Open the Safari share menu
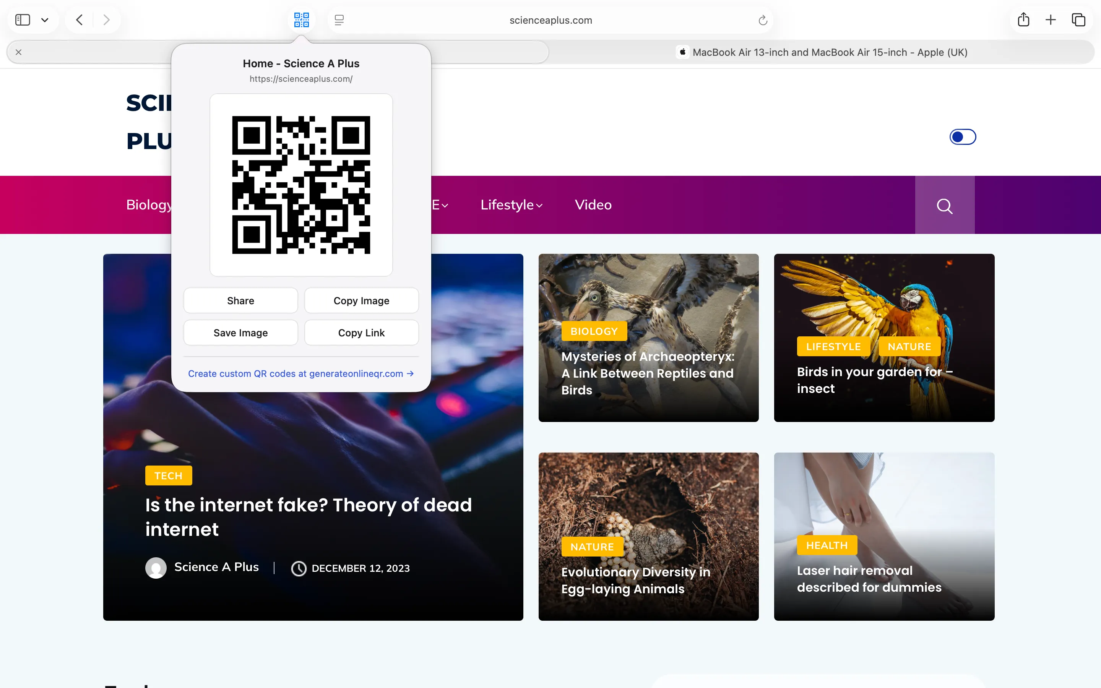 (1024, 19)
